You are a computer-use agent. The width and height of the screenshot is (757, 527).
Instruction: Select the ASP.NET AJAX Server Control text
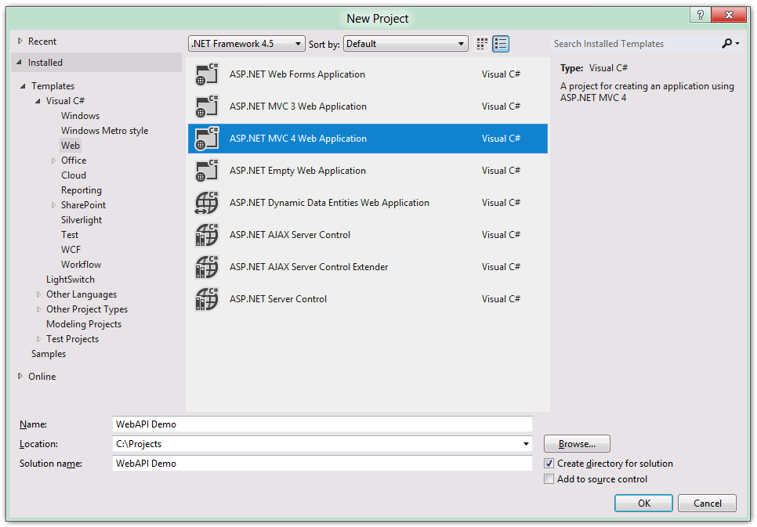point(290,235)
